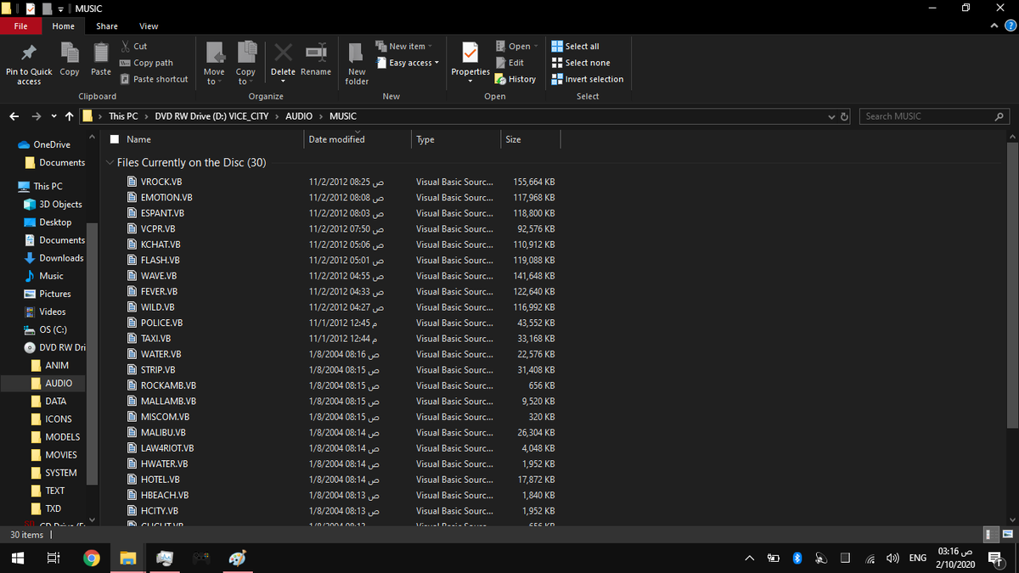Click History in the Open group

click(515, 79)
